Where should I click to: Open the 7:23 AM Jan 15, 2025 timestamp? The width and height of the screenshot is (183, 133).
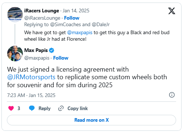(x=31, y=95)
